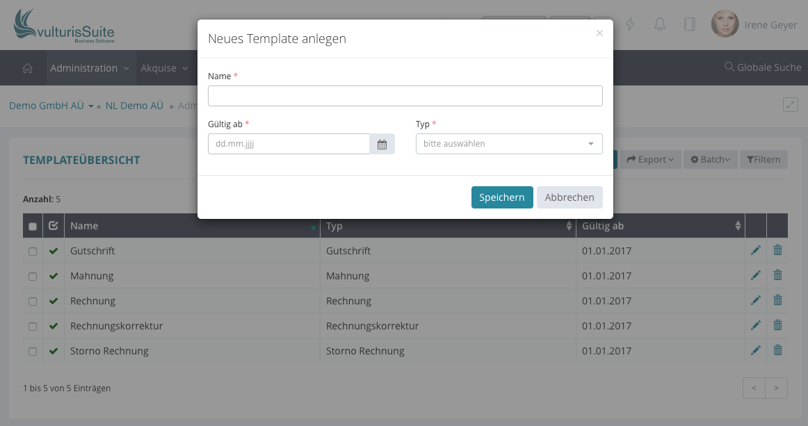The image size is (808, 426).
Task: Click the home icon in navigation bar
Action: [28, 68]
